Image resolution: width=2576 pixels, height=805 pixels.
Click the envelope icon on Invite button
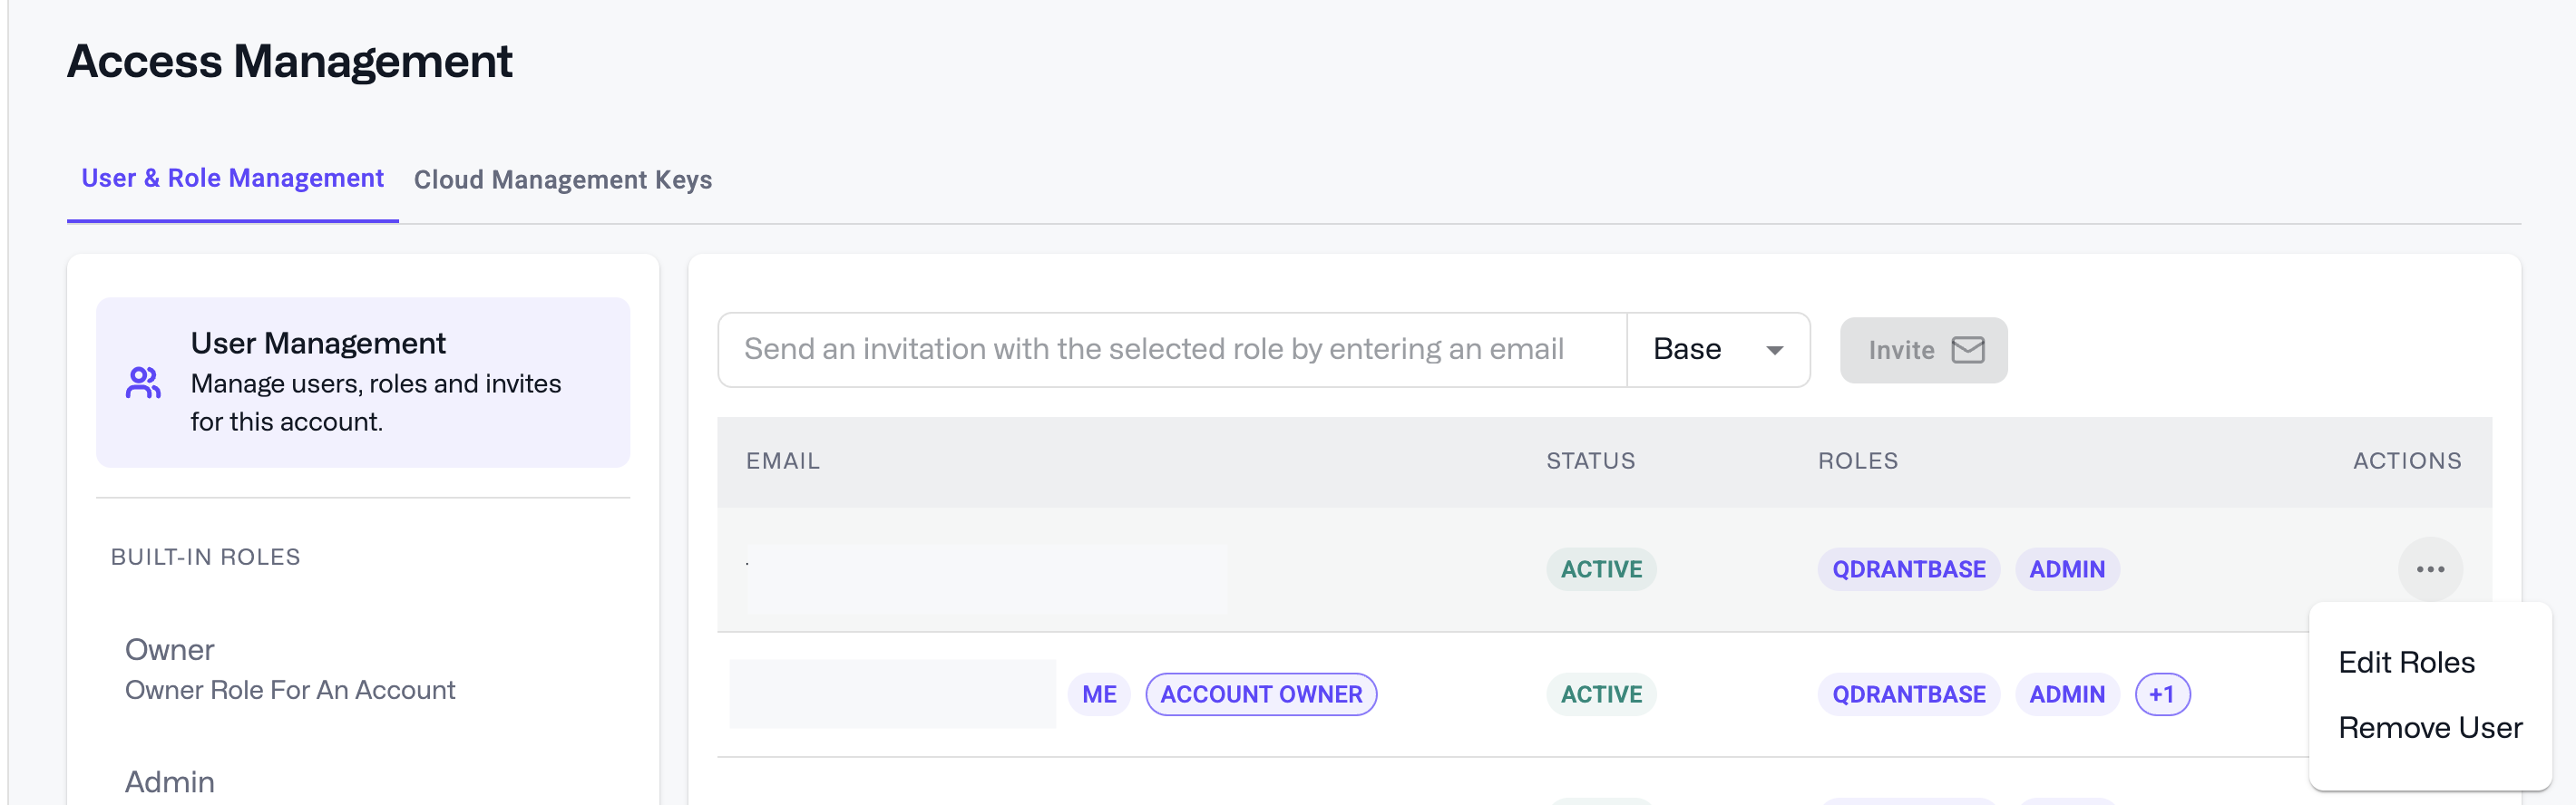click(x=1967, y=350)
